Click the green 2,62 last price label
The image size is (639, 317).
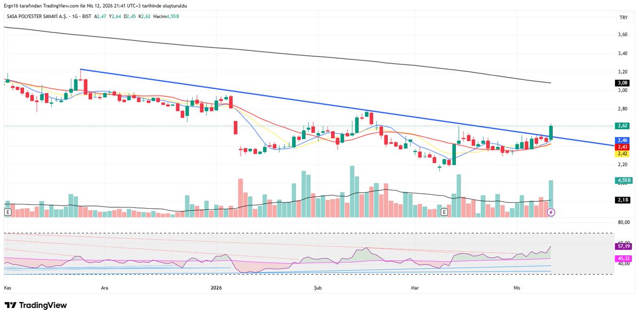coord(623,126)
